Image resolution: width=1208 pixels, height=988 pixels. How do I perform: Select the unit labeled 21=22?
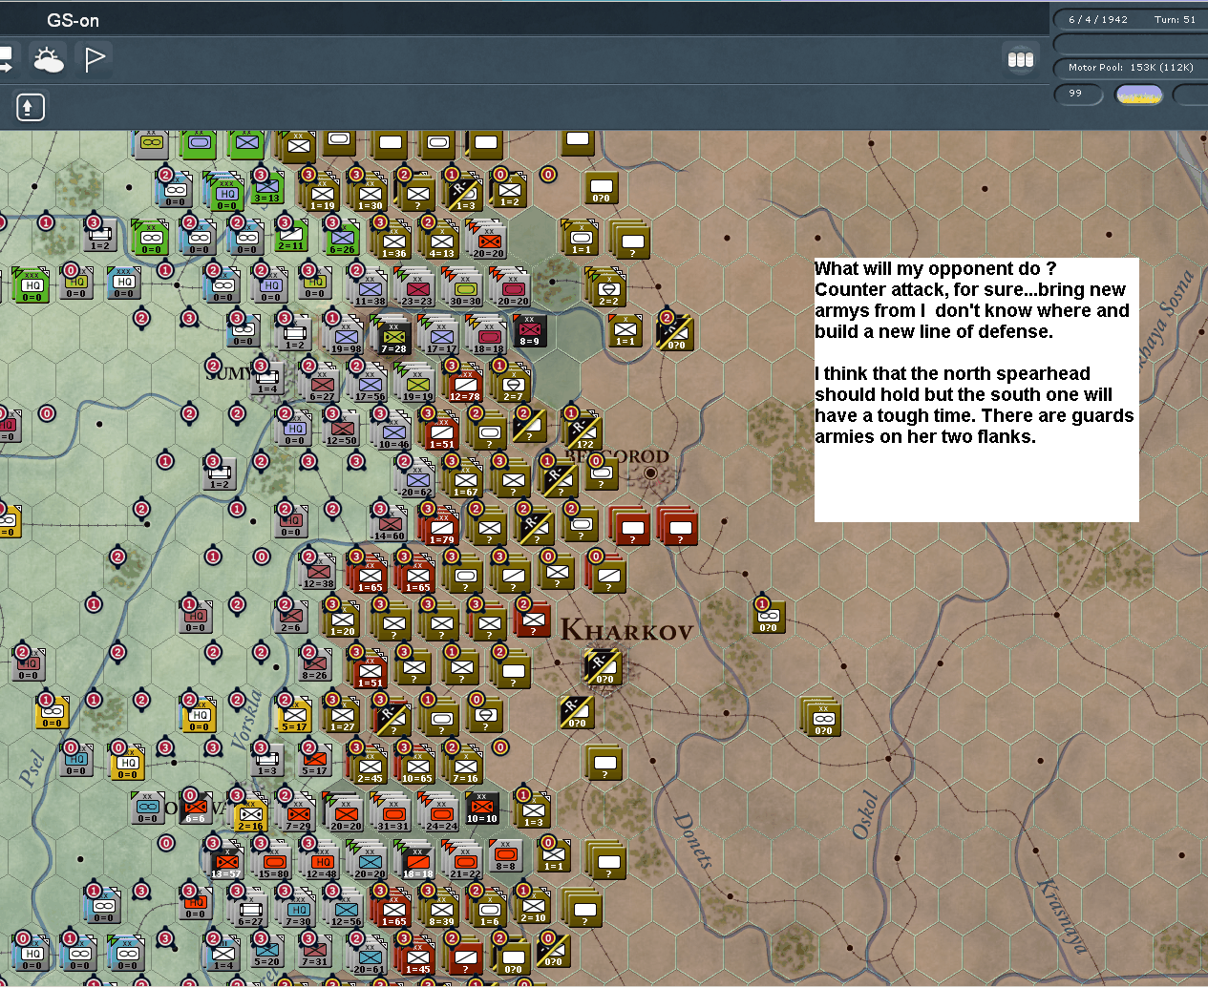(x=465, y=862)
